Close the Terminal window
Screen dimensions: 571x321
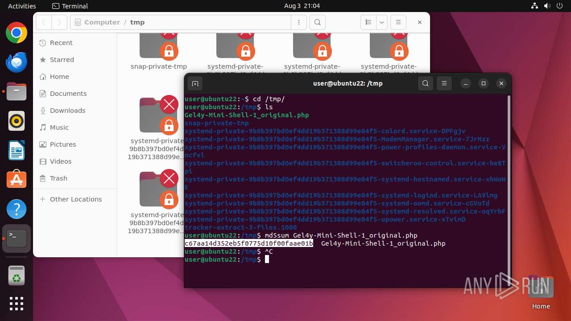(501, 83)
